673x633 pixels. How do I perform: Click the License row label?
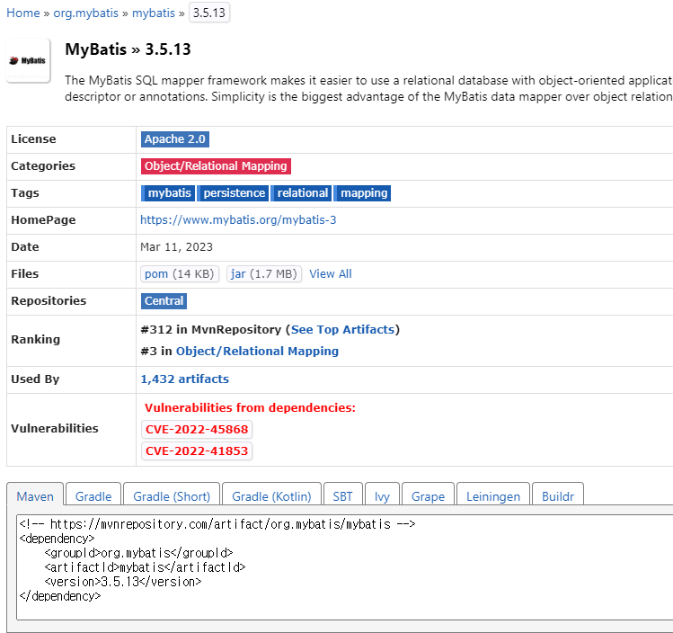(x=33, y=139)
